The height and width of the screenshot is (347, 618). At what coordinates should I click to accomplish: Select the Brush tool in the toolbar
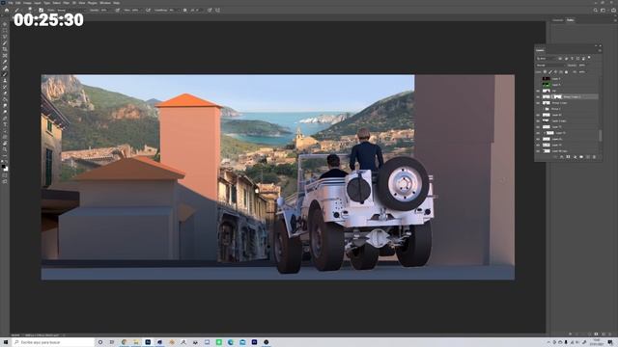tap(5, 74)
